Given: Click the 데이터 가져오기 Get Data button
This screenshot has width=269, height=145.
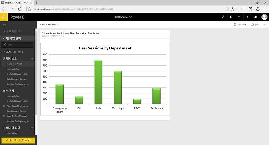Looking at the screenshot, I should [18, 140].
